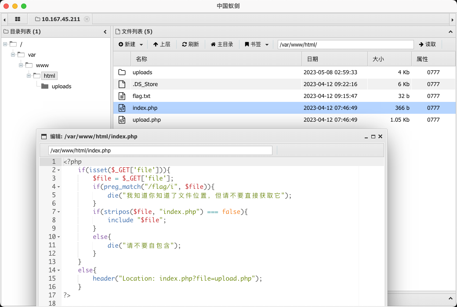Click the 刷新 refresh toolbar button

pyautogui.click(x=190, y=44)
